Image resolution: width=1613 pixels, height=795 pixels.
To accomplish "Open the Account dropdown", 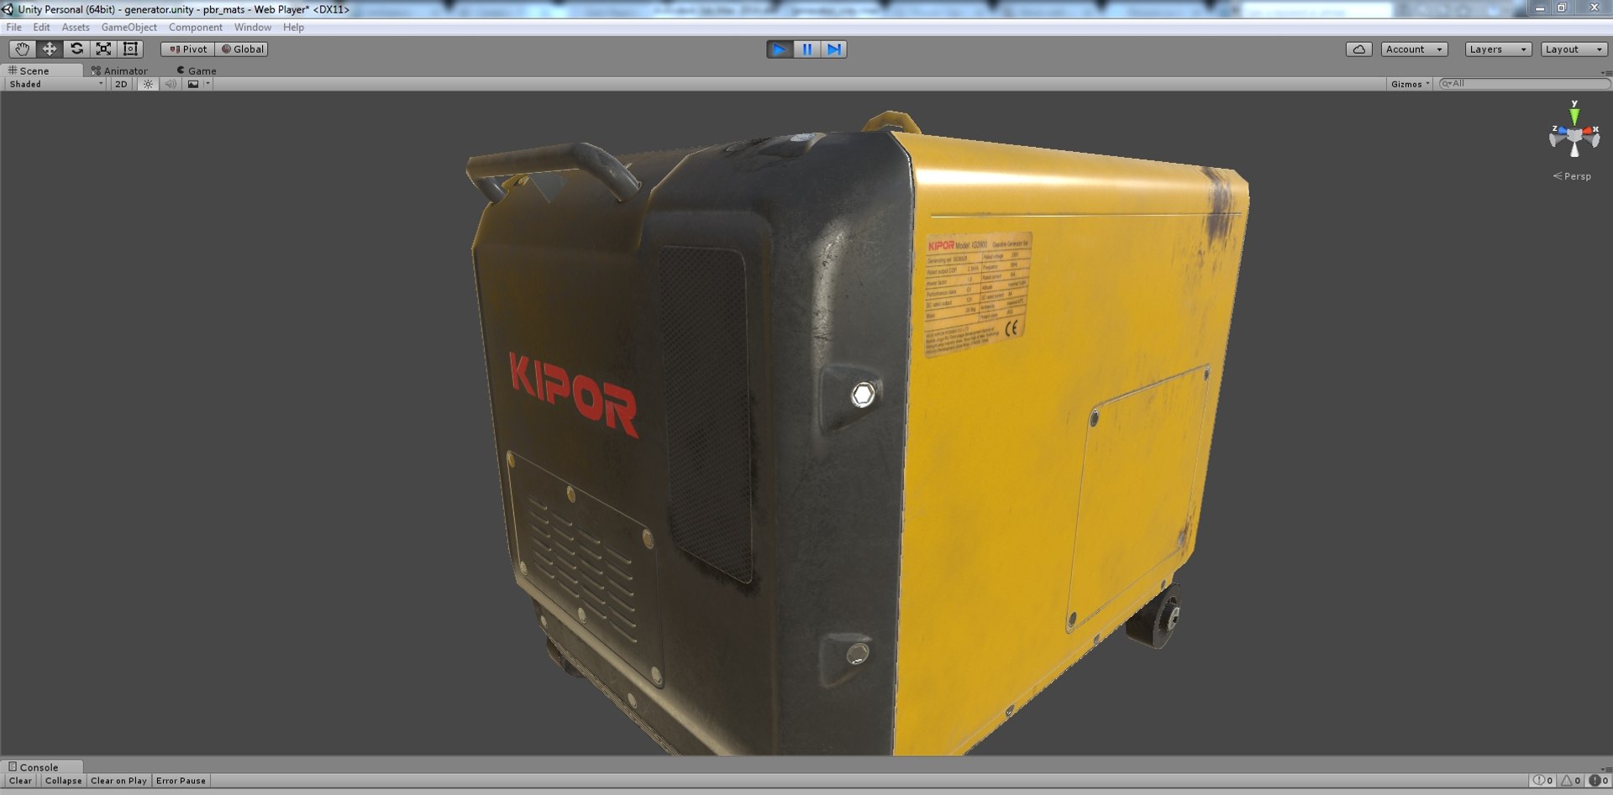I will 1414,50.
